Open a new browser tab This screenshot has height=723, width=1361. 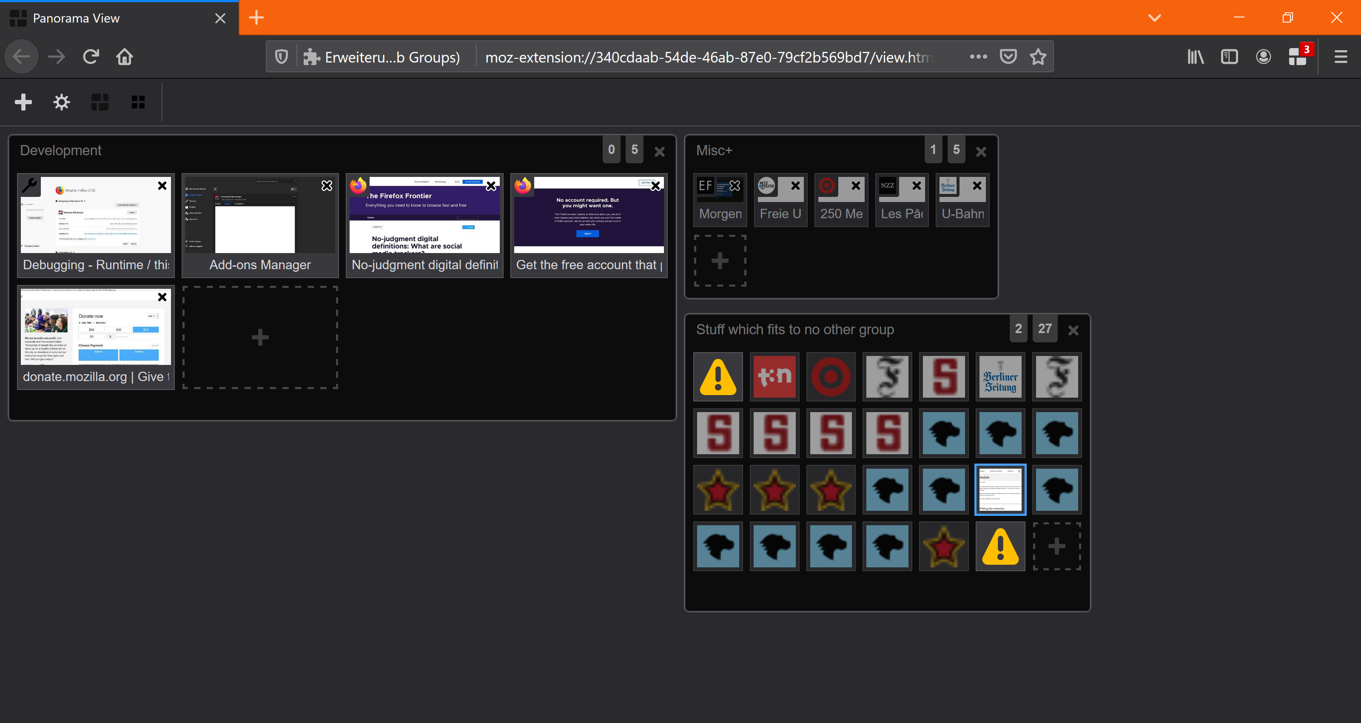(256, 18)
